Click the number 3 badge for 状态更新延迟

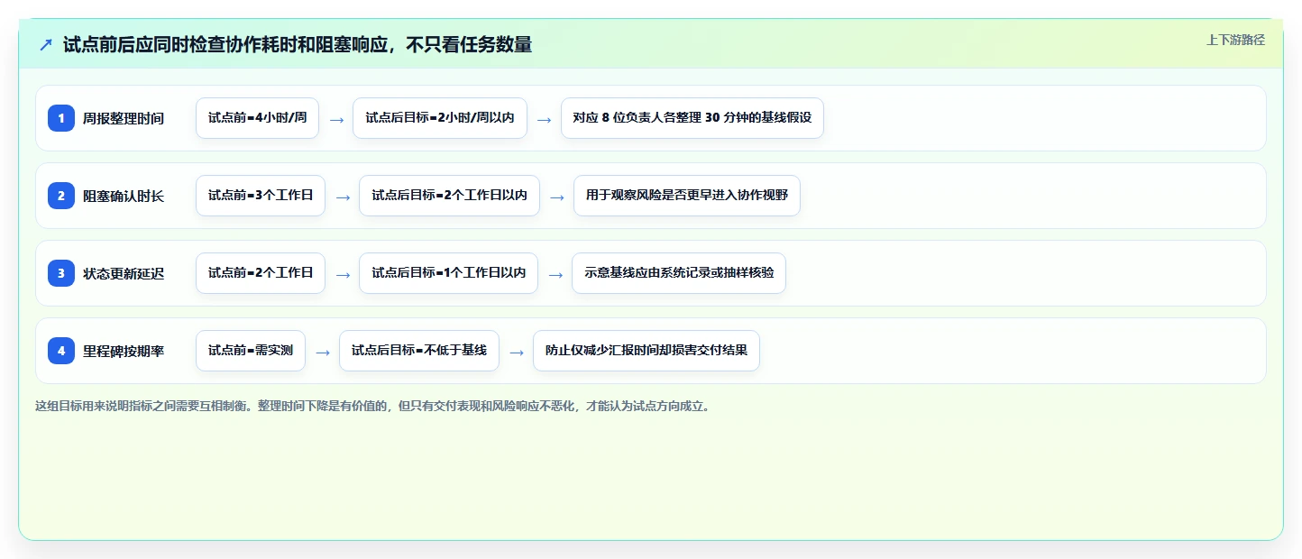coord(61,273)
